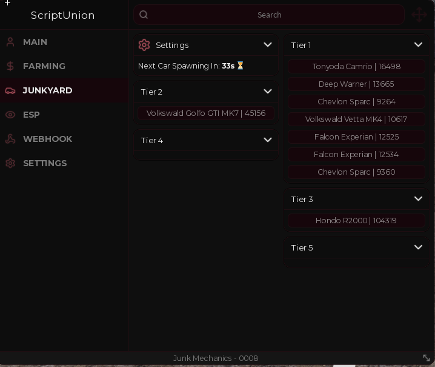Click the dollar icon next to FARMING

tap(10, 66)
